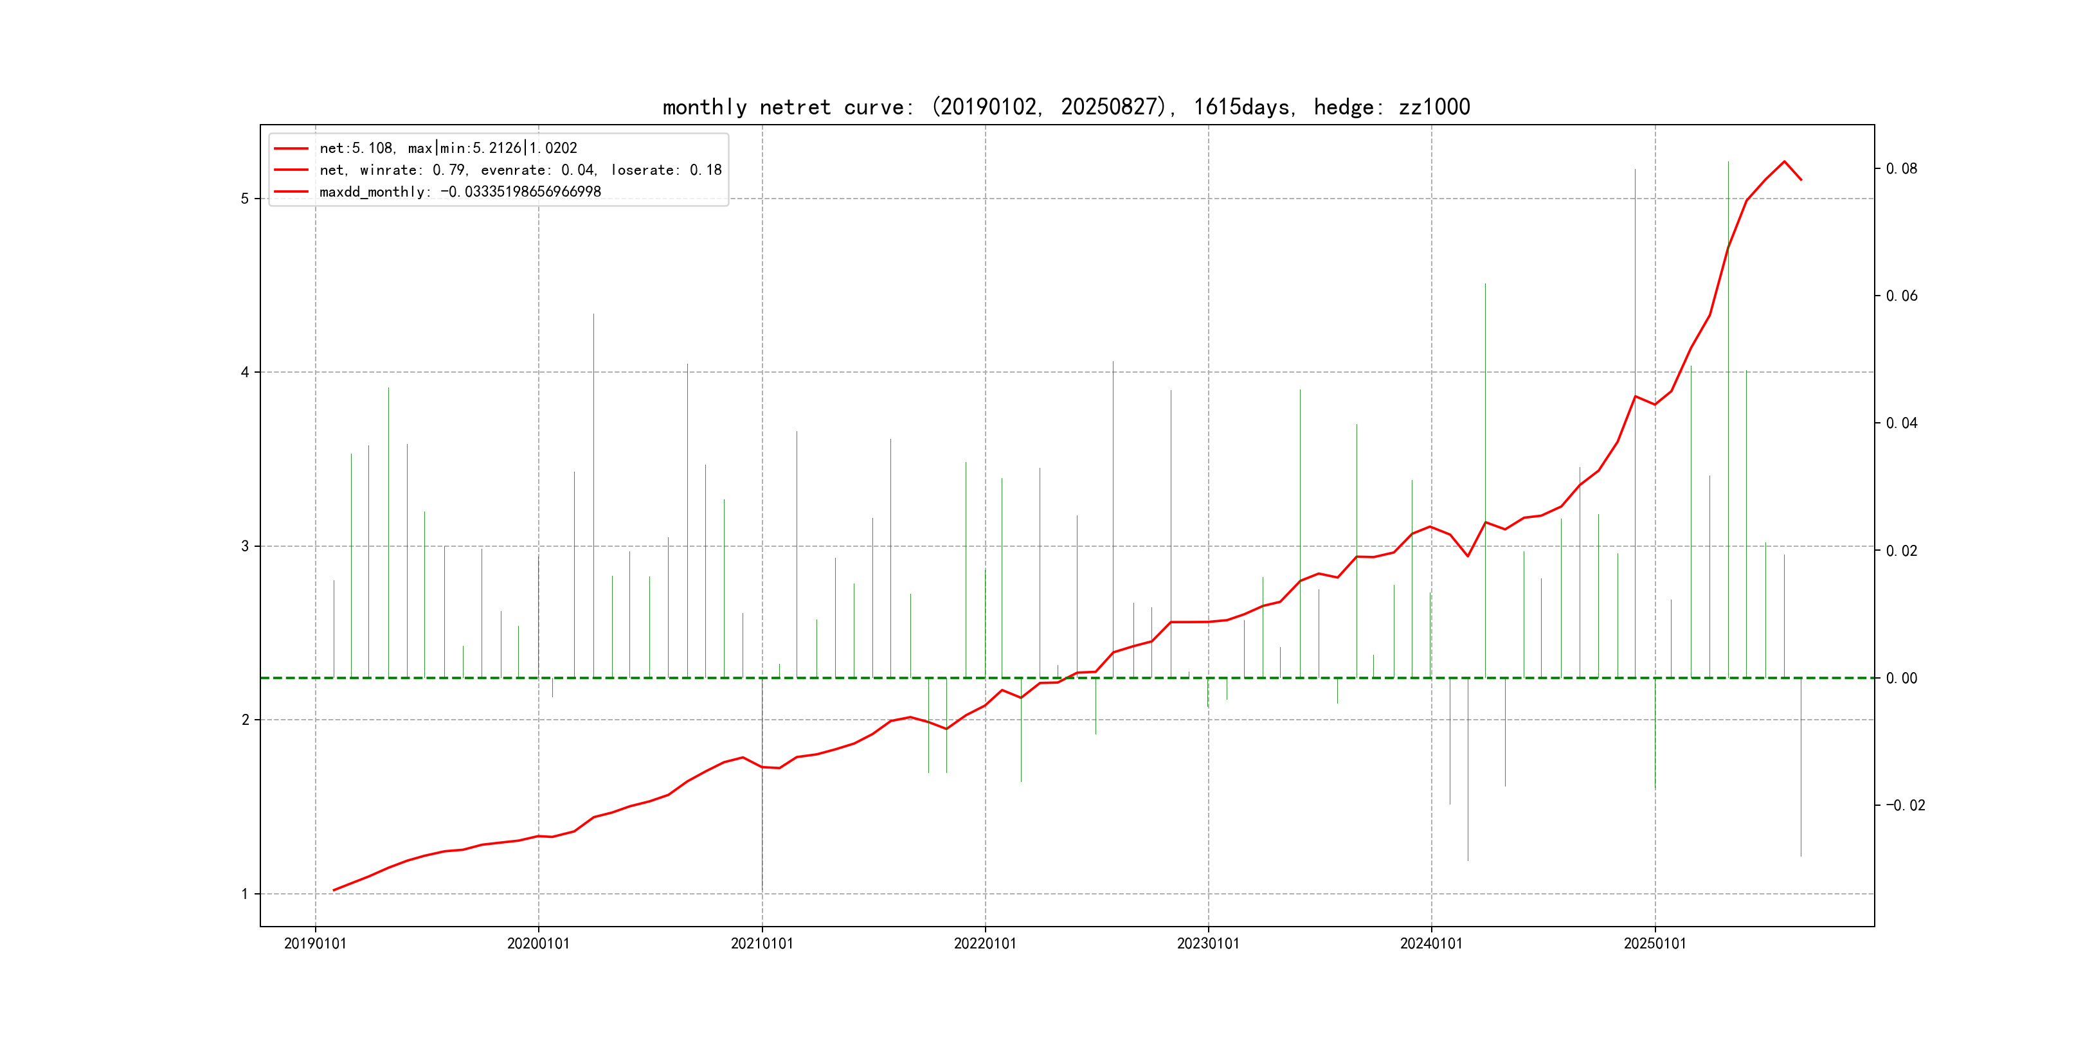
Task: Click the 20230101 x-axis date label
Action: (1208, 944)
